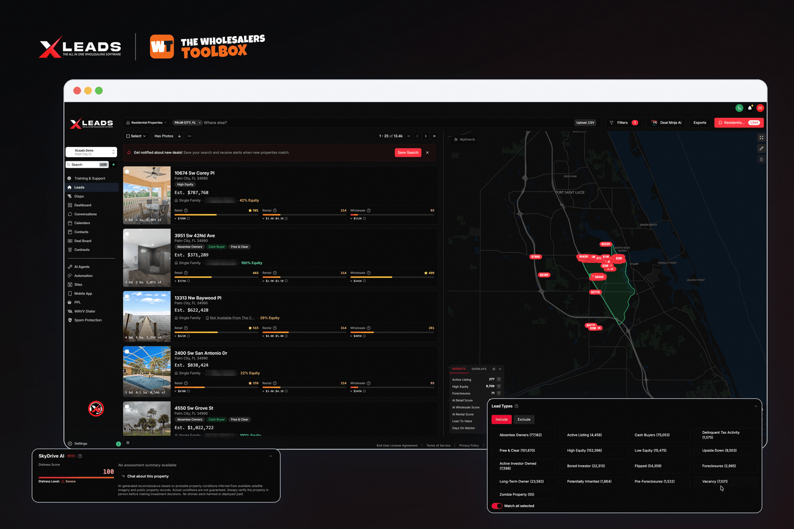Click Wholesale score bar for 3951 Sw 42Nd Ave
This screenshot has height=529, width=794.
tap(392, 277)
